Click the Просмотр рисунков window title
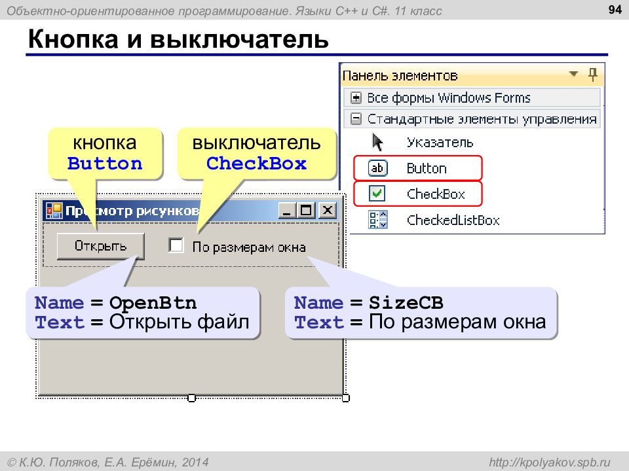 click(132, 211)
